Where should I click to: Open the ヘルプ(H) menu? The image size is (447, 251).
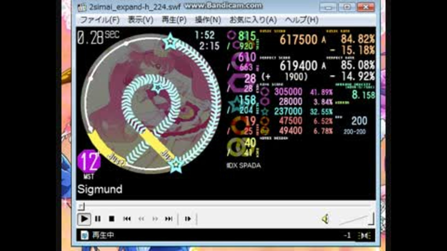click(302, 20)
